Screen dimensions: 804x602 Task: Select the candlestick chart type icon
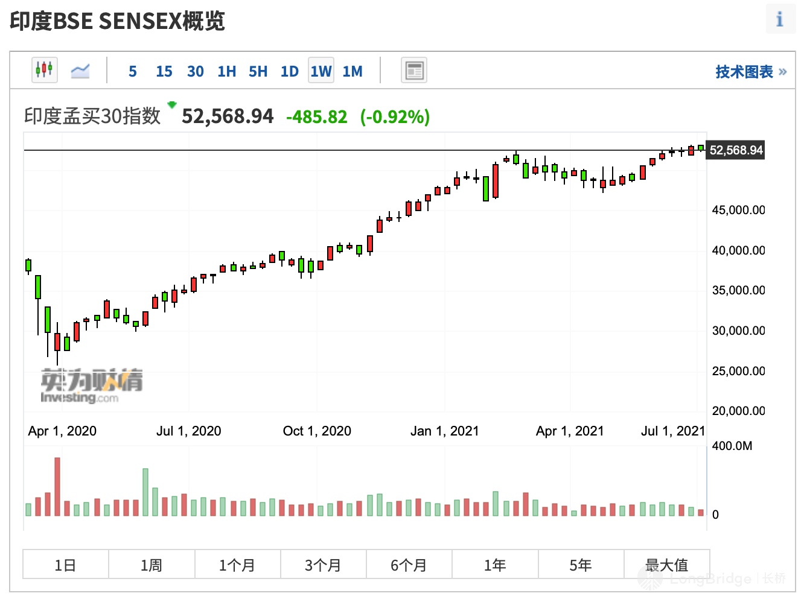tap(44, 71)
